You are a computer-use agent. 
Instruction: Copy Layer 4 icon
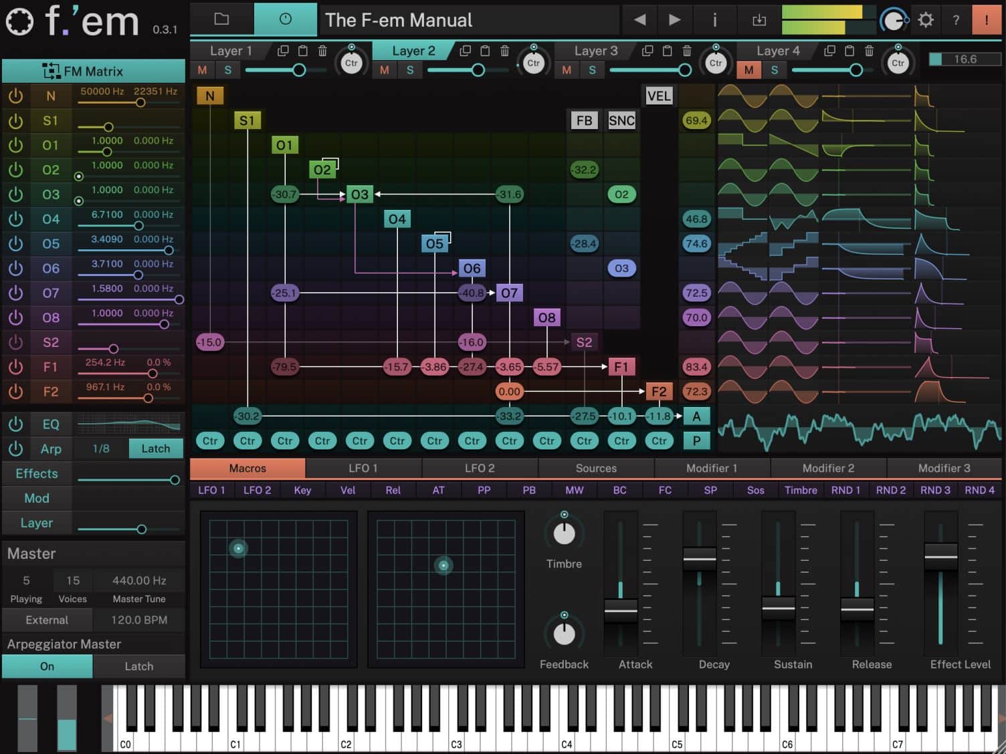pyautogui.click(x=830, y=51)
